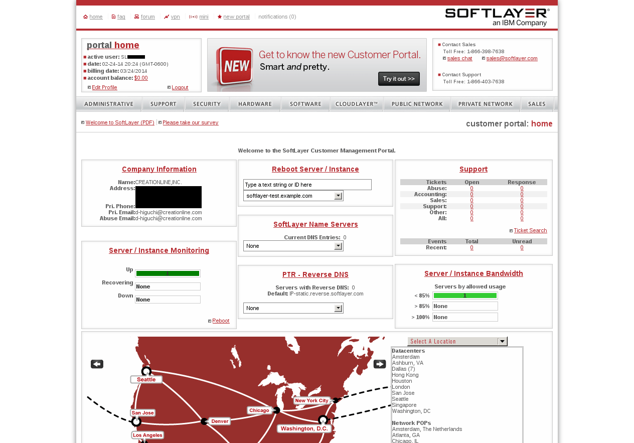Open the Server / Instance Monitoring heading

(x=159, y=250)
